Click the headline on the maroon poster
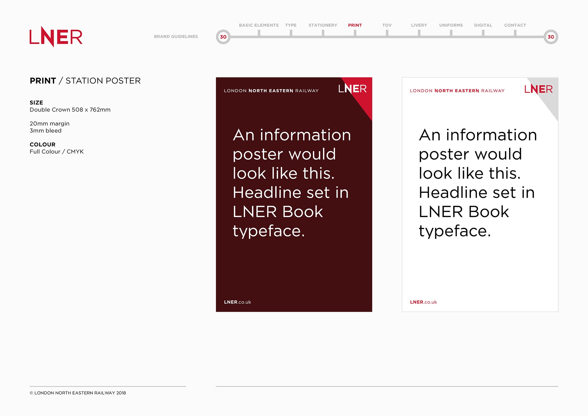The width and height of the screenshot is (588, 416). click(x=292, y=183)
